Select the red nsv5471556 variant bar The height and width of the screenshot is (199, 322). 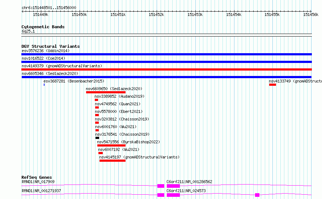111,145
